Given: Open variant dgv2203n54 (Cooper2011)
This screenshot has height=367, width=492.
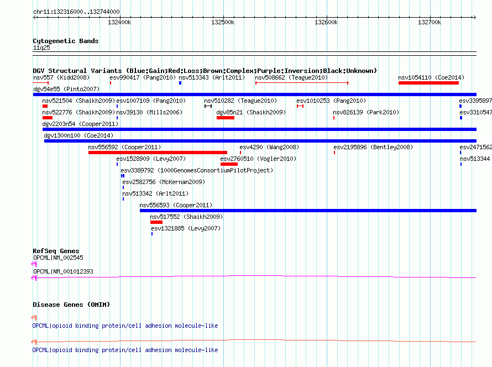Looking at the screenshot, I should pyautogui.click(x=80, y=124).
